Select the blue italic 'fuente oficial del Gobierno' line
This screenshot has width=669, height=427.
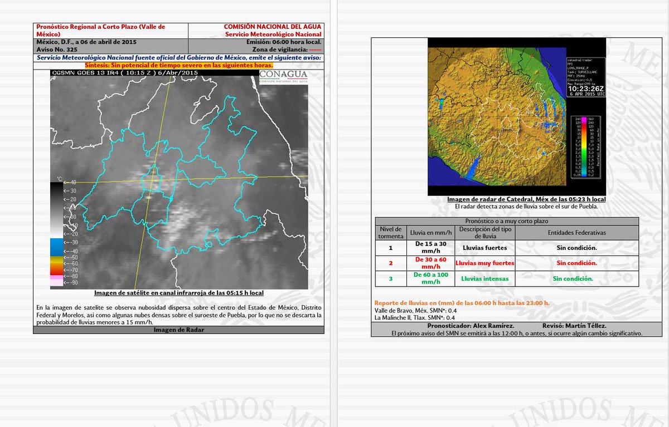[179, 57]
